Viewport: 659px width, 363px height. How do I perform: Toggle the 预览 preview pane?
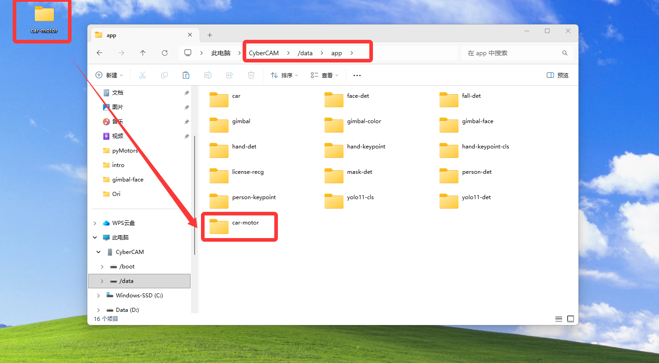[x=558, y=75]
